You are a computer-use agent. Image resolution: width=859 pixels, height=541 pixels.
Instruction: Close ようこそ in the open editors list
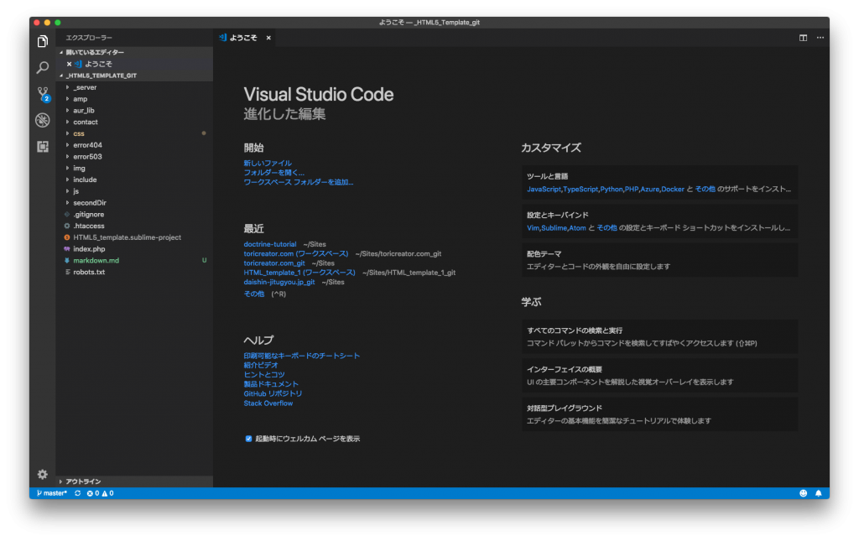pyautogui.click(x=69, y=64)
